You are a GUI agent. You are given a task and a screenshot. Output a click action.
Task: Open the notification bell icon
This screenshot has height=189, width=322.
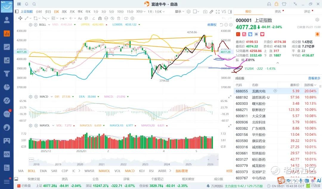coord(27,4)
